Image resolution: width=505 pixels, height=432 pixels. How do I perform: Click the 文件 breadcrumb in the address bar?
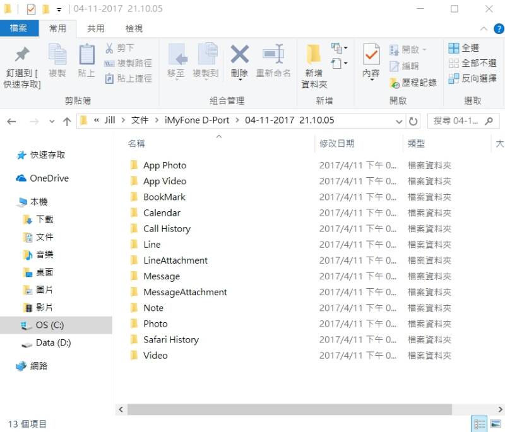coord(140,120)
